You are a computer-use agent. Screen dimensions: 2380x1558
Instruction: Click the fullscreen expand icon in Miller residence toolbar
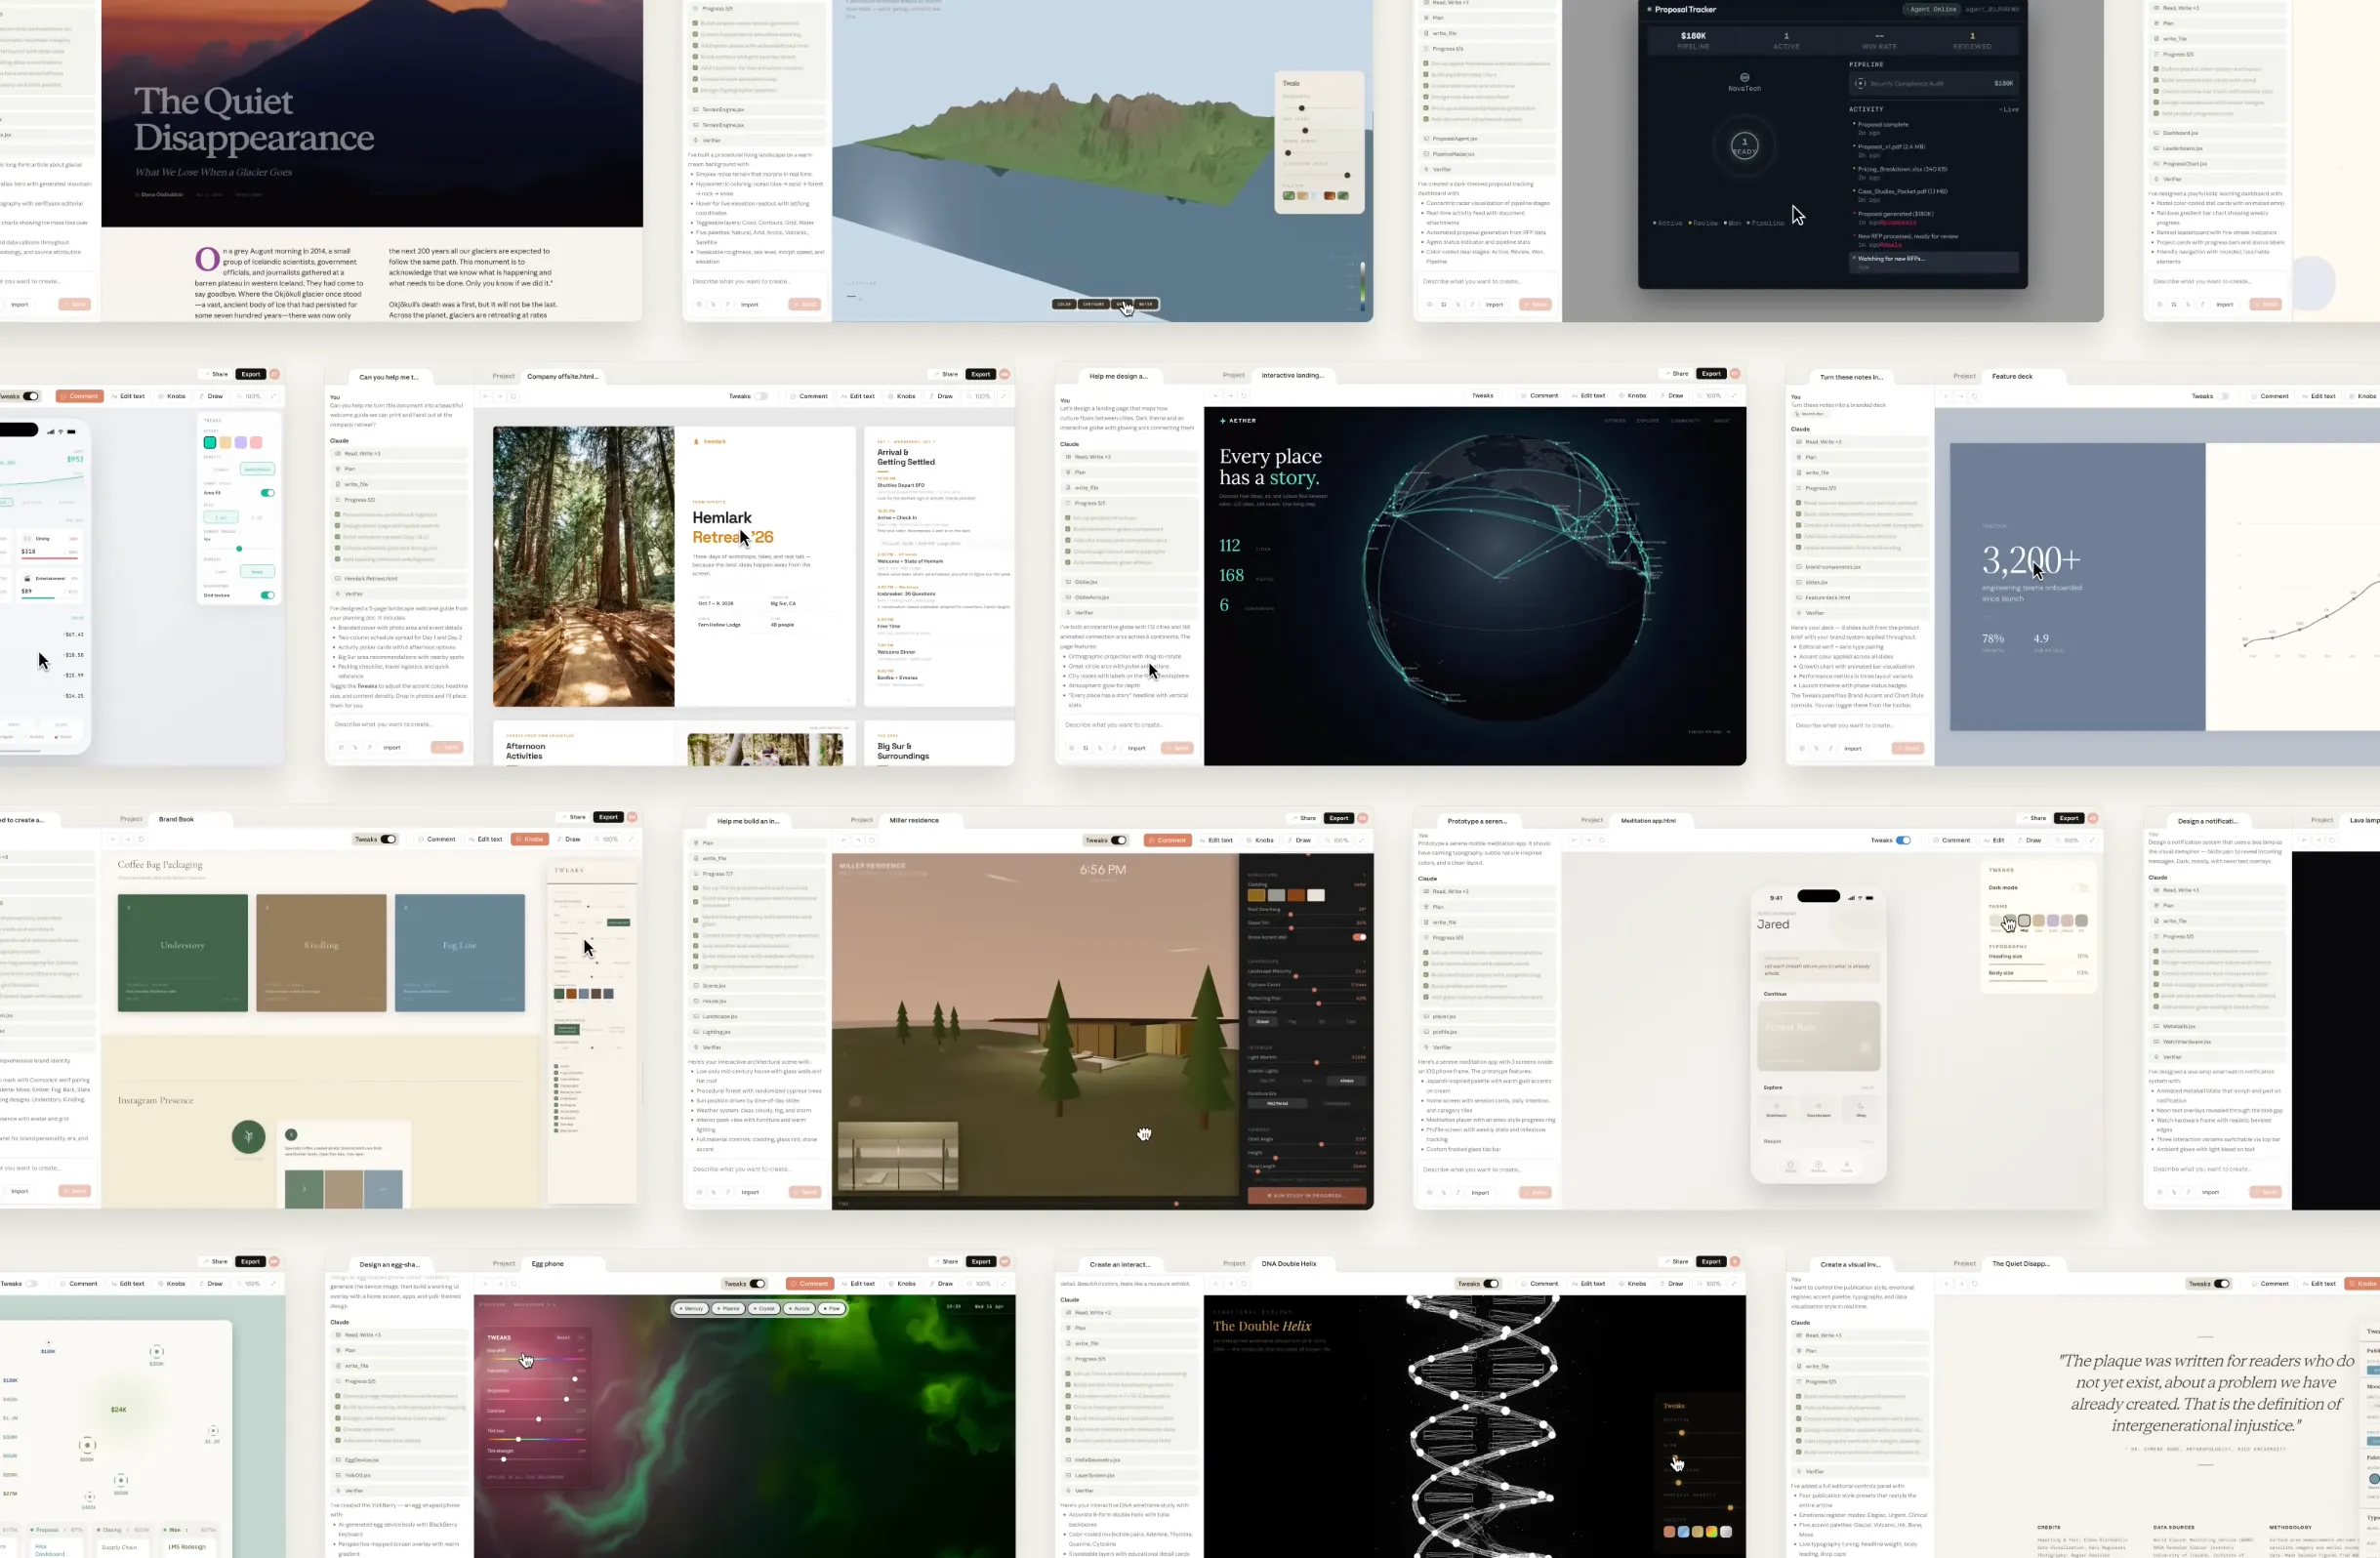pyautogui.click(x=1362, y=840)
